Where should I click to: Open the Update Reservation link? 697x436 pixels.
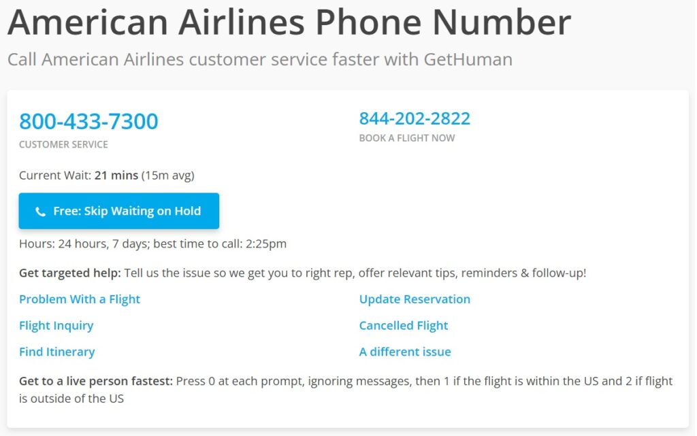click(x=415, y=299)
